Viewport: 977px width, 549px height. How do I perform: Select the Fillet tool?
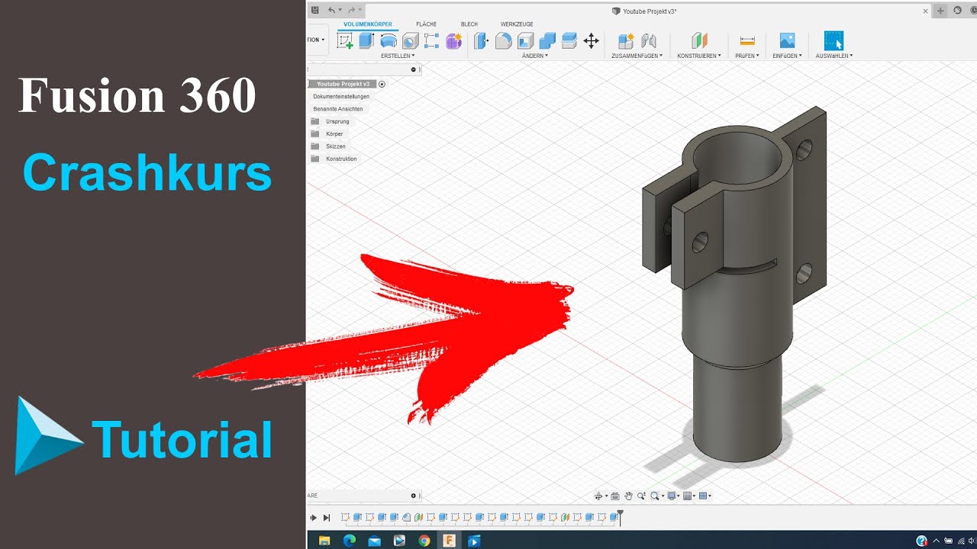[x=503, y=41]
